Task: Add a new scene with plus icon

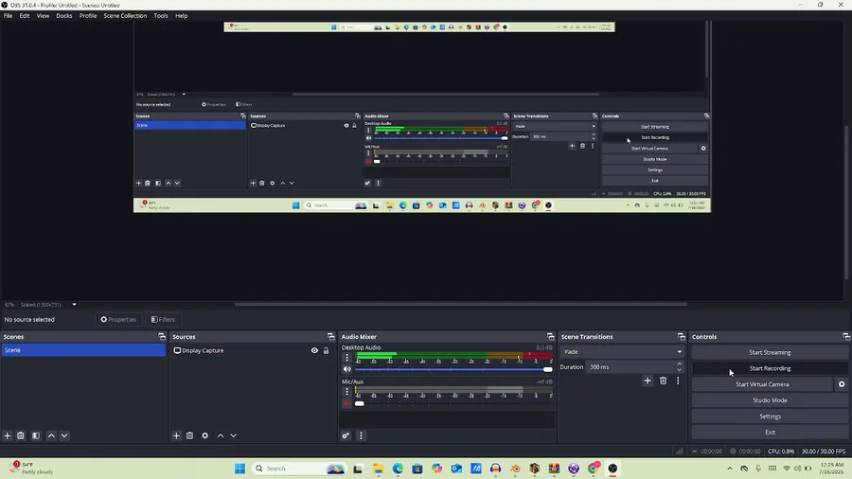Action: click(x=8, y=435)
